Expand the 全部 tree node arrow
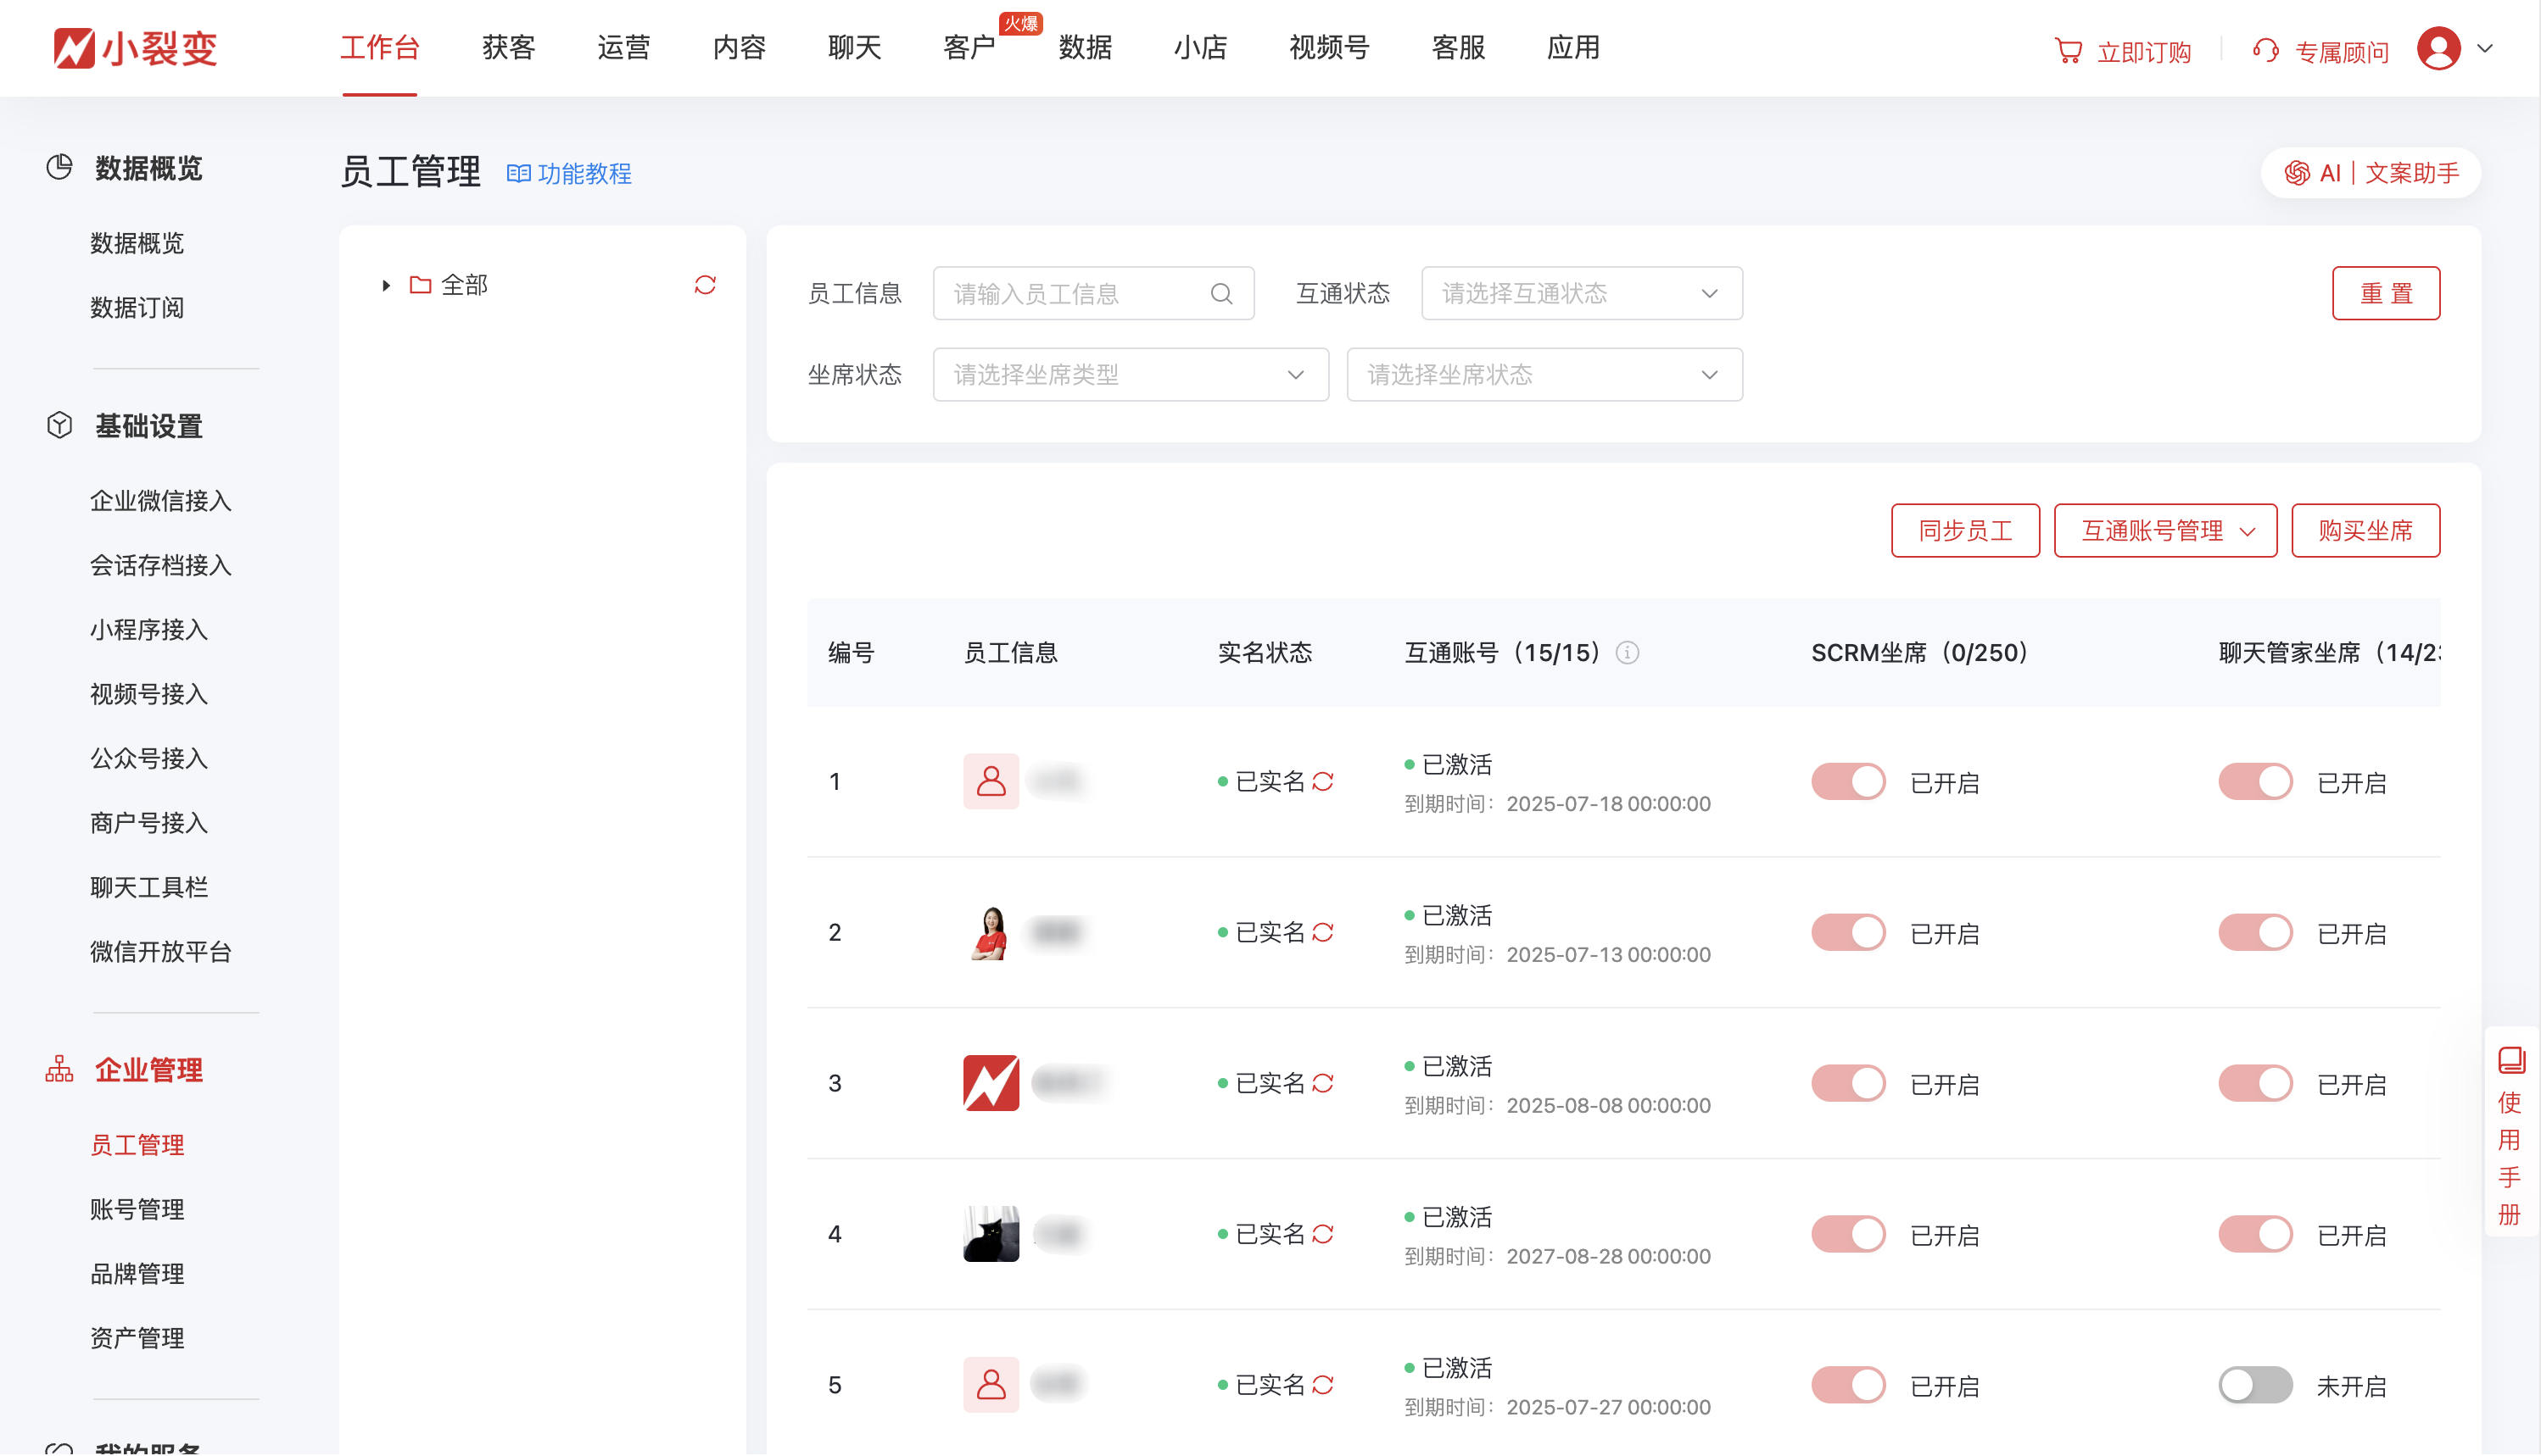2541x1456 pixels. tap(385, 286)
